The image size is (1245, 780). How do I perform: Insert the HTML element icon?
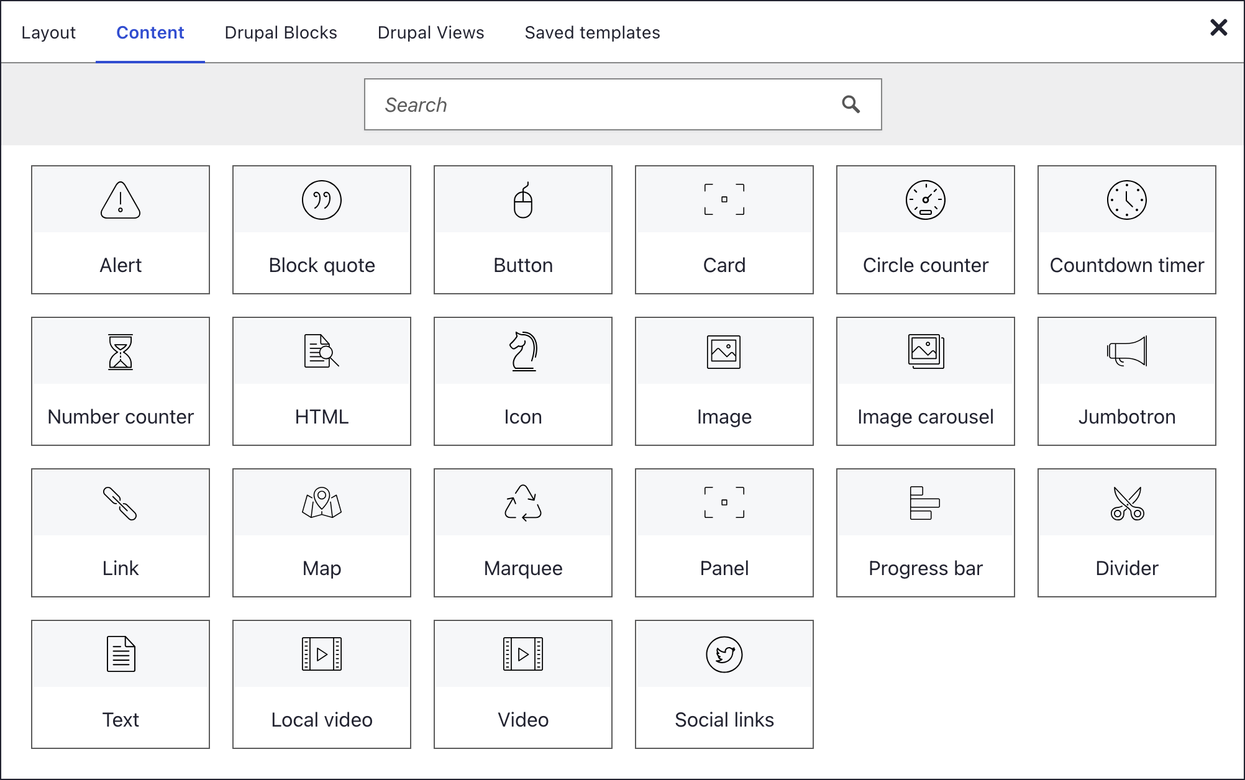(322, 351)
